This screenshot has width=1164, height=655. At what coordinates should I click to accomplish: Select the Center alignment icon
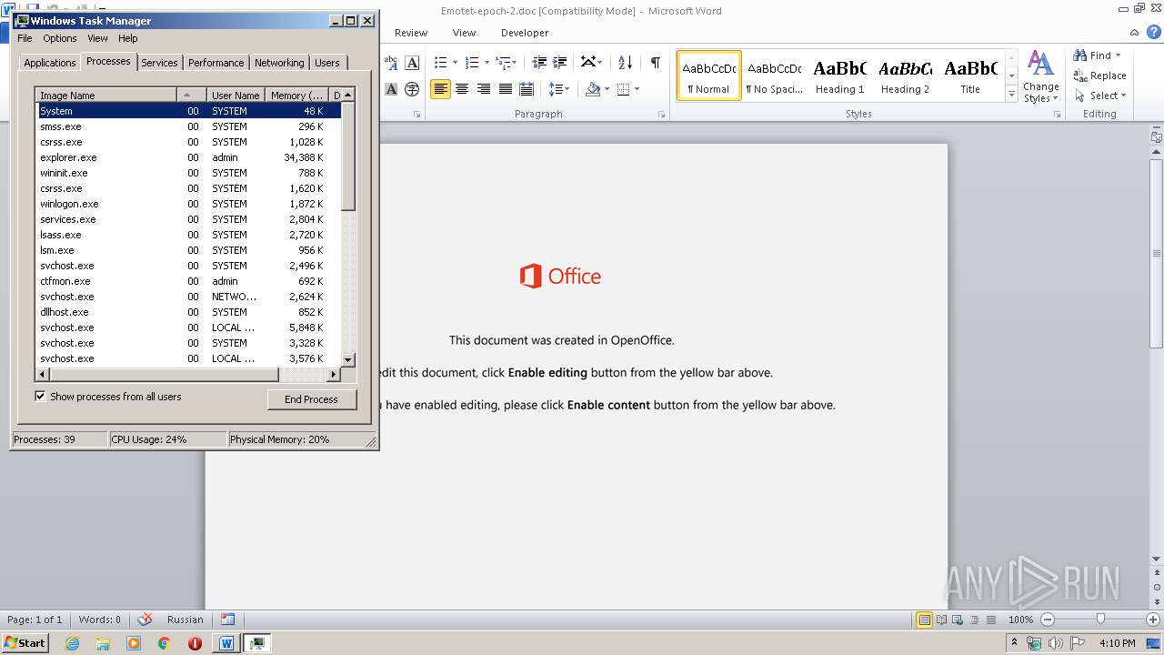pyautogui.click(x=462, y=89)
